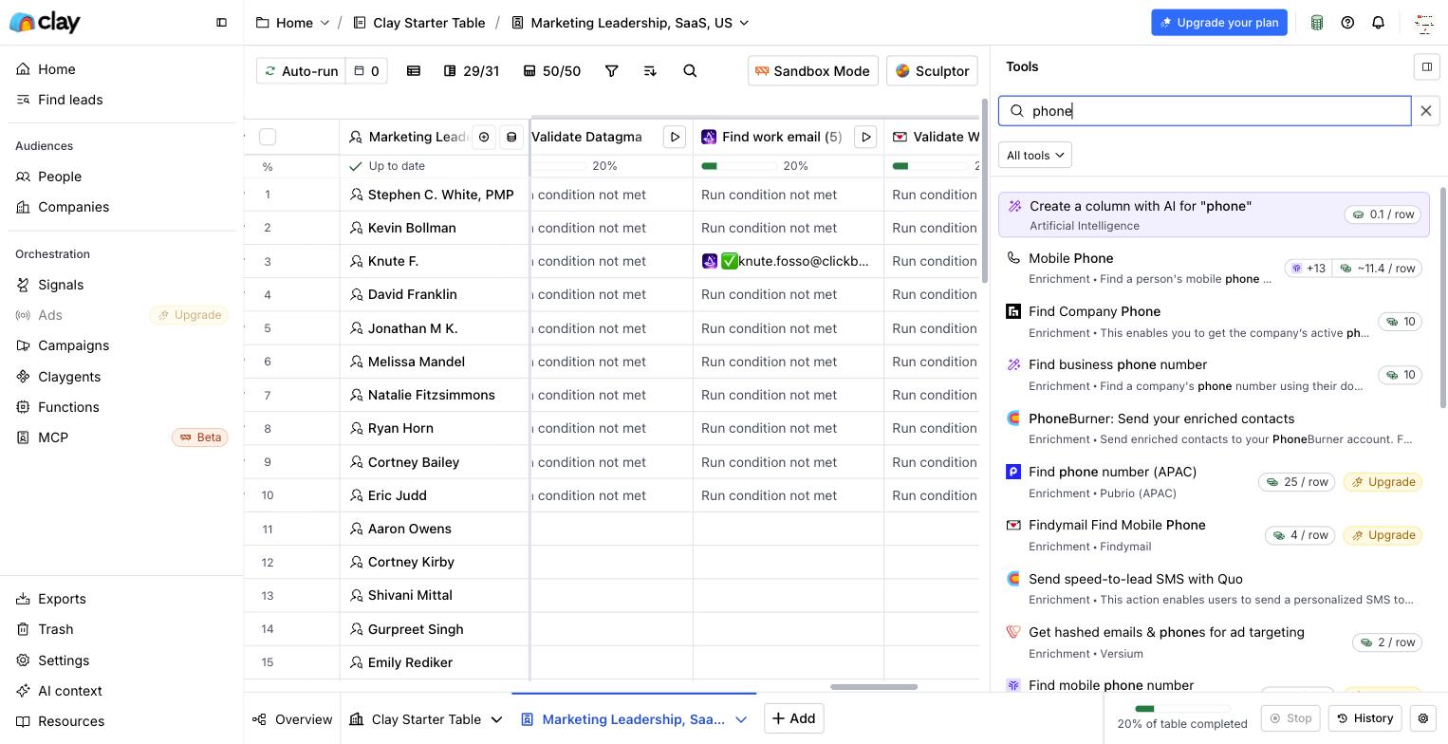
Task: Create a column with AI for phone
Action: (x=1214, y=214)
